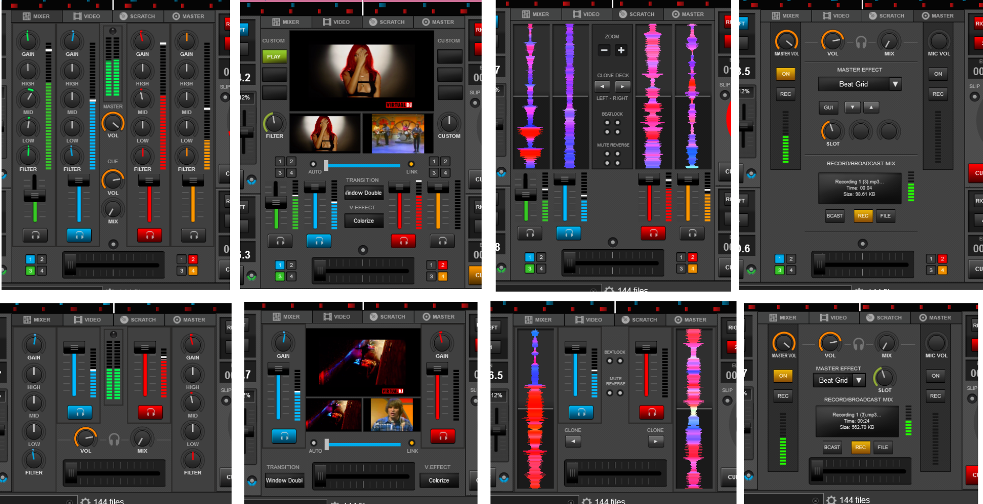The height and width of the screenshot is (504, 983).
Task: Open Beat Grid dropdown beside green SLOT knob
Action: 859,380
